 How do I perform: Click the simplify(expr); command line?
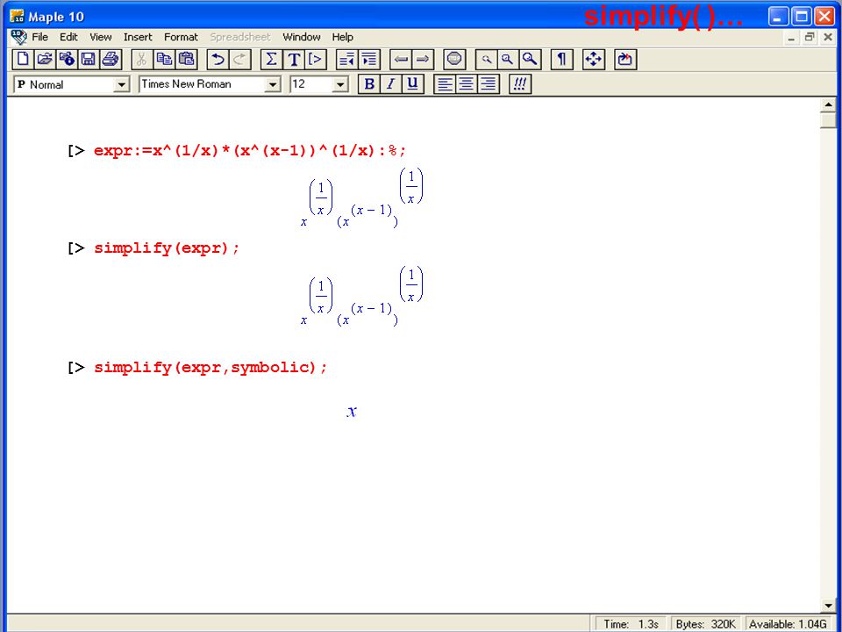pos(167,248)
